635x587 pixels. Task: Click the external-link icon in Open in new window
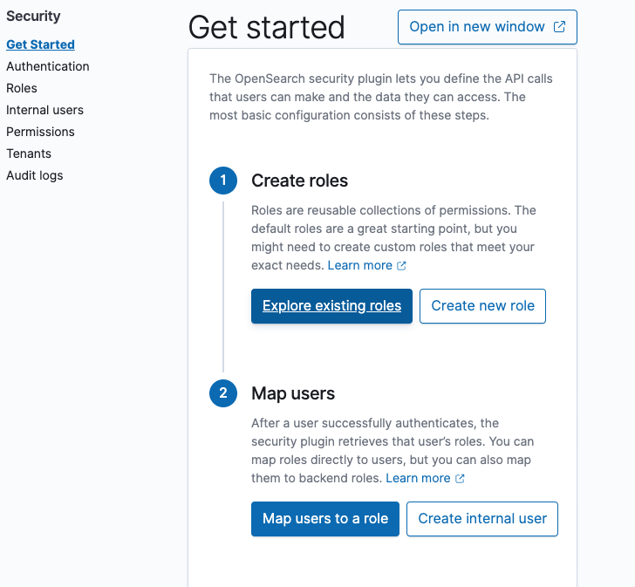[560, 27]
